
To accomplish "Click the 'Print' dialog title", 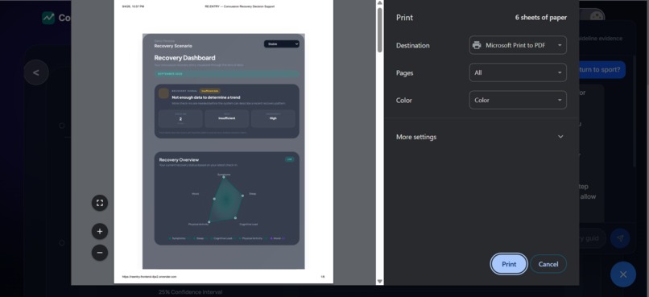I will pyautogui.click(x=404, y=18).
